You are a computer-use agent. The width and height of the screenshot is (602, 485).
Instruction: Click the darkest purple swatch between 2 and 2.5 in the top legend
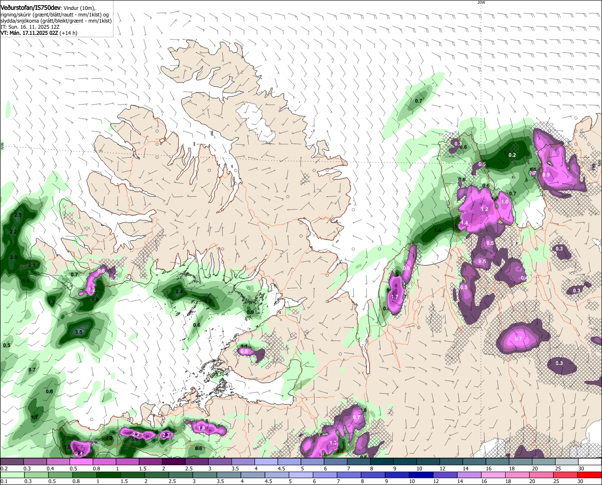[173, 462]
